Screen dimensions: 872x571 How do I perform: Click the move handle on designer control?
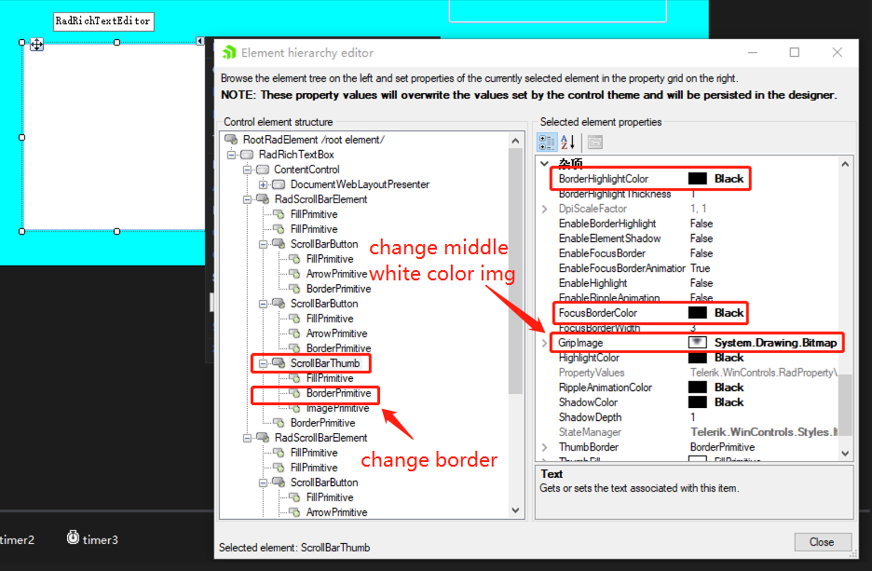click(36, 45)
